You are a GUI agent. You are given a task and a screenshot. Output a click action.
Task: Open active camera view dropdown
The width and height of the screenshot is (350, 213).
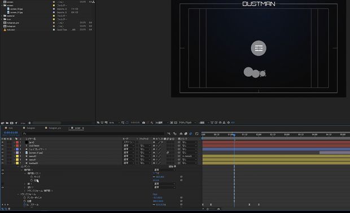(x=187, y=123)
